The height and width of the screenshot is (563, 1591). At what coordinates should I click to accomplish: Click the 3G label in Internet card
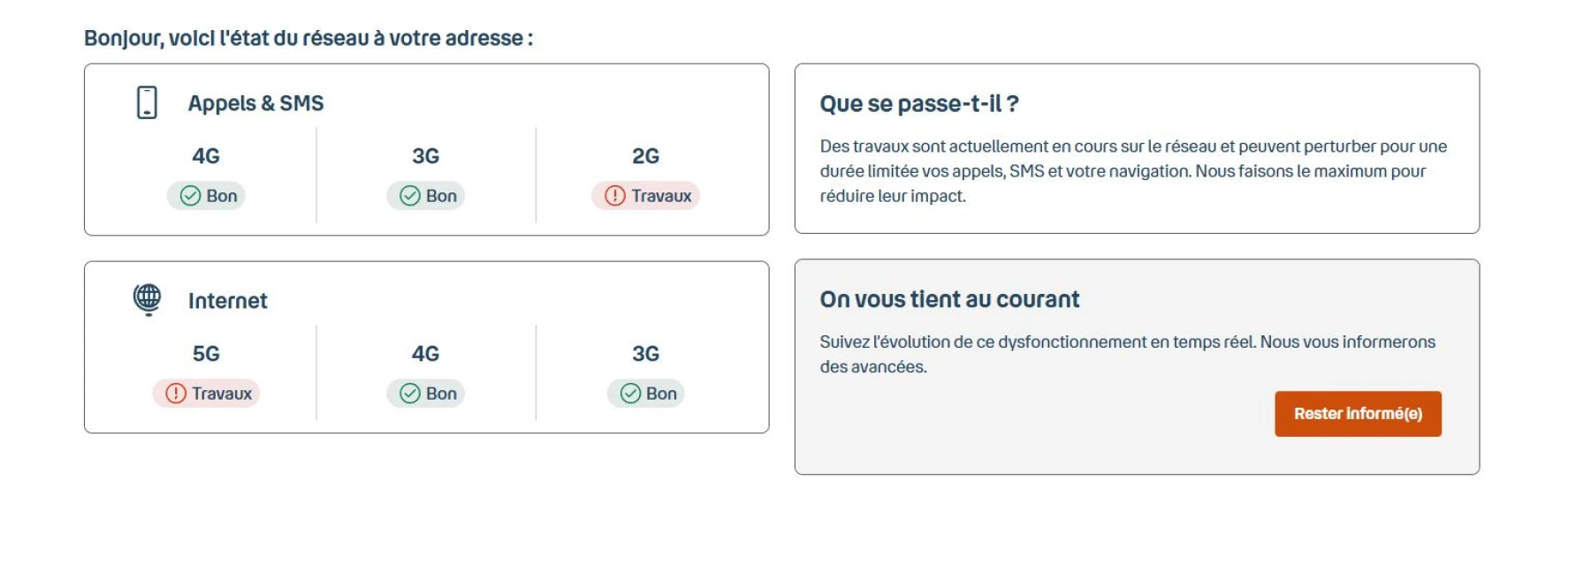pos(646,353)
